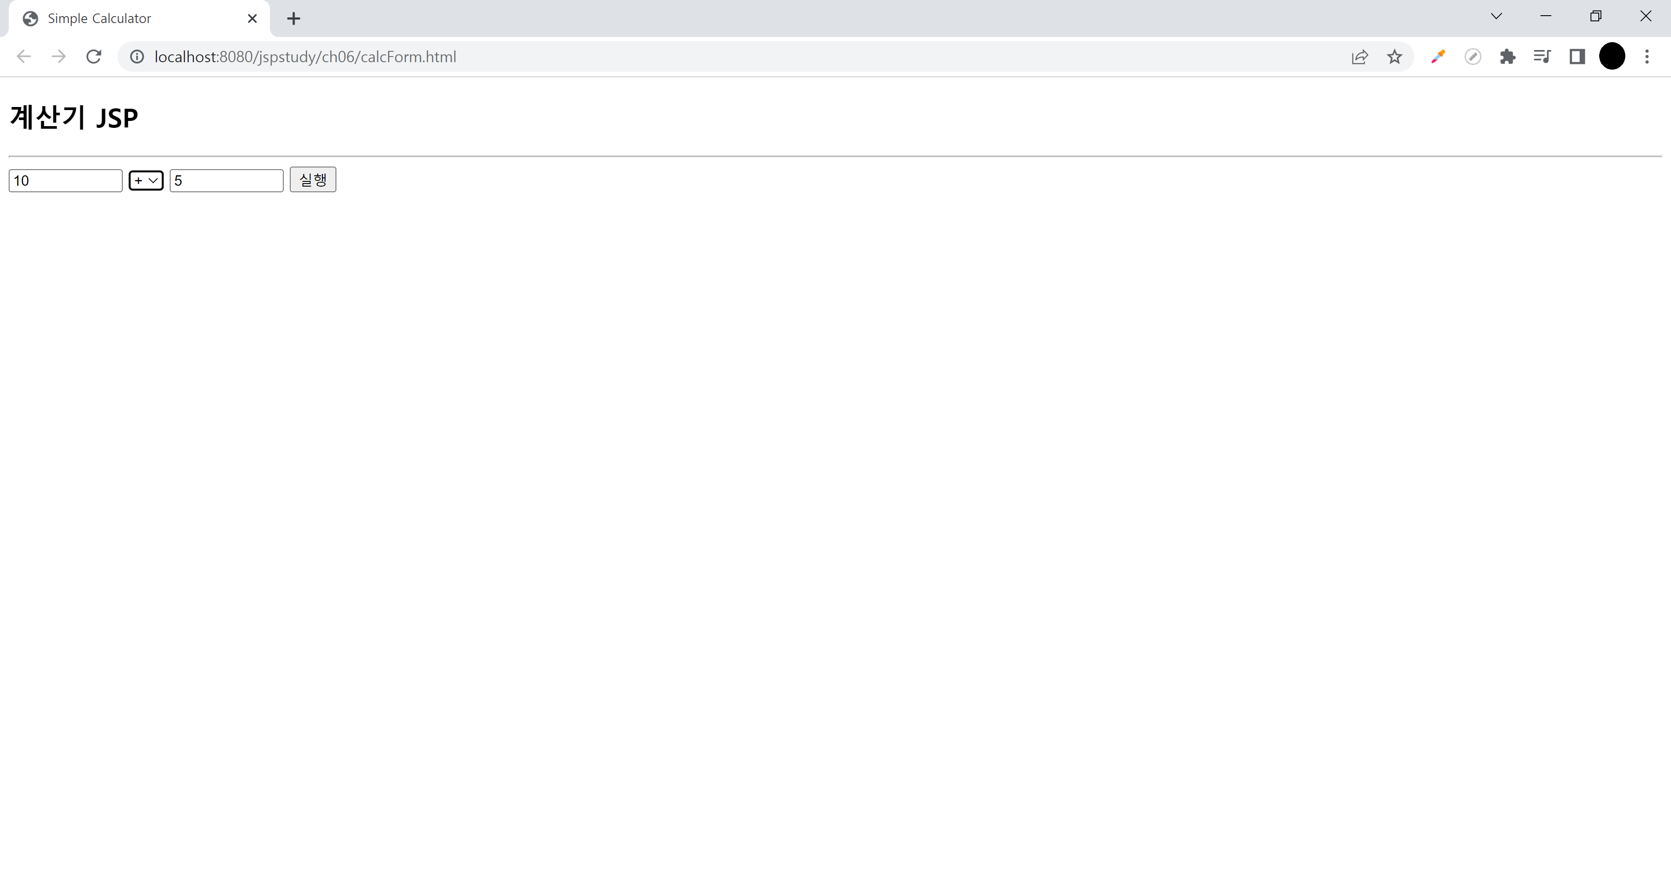
Task: Click the browser forward arrow
Action: (x=58, y=57)
